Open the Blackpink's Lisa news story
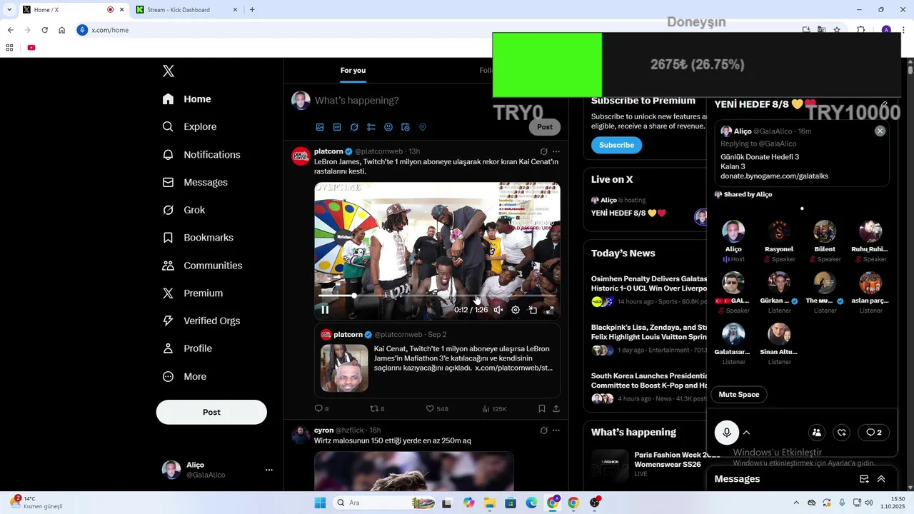Viewport: 914px width, 514px height. point(648,339)
